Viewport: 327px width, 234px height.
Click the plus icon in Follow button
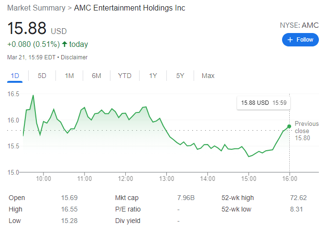coord(290,40)
